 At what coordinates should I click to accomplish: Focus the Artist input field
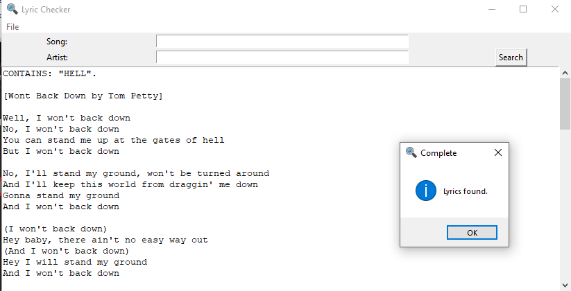[x=282, y=57]
